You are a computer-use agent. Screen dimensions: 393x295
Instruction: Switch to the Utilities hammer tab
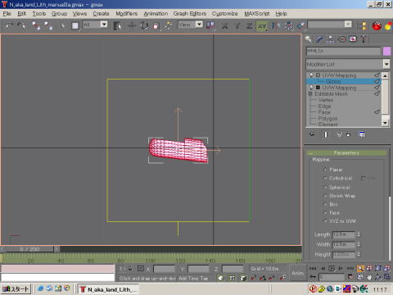click(364, 39)
